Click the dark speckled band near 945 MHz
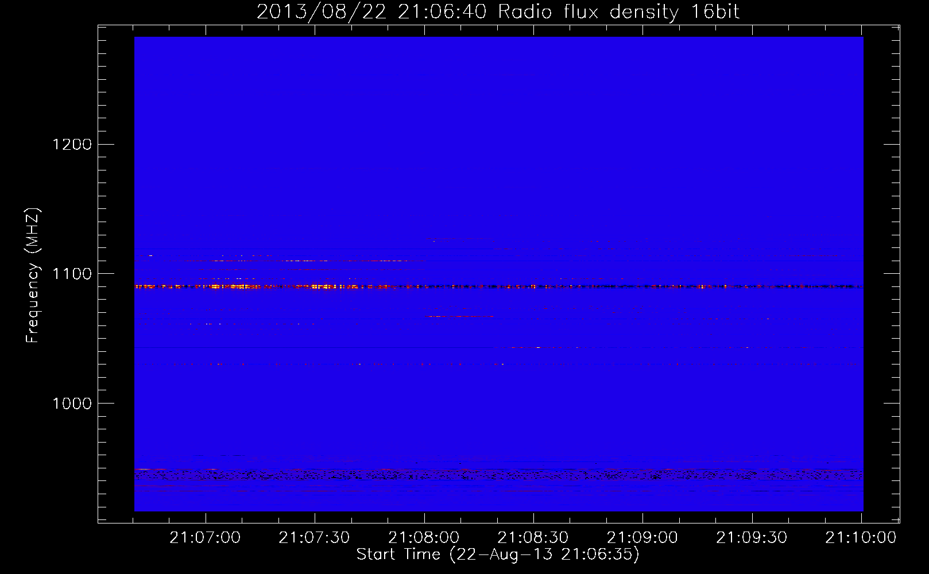The width and height of the screenshot is (929, 574). [498, 475]
